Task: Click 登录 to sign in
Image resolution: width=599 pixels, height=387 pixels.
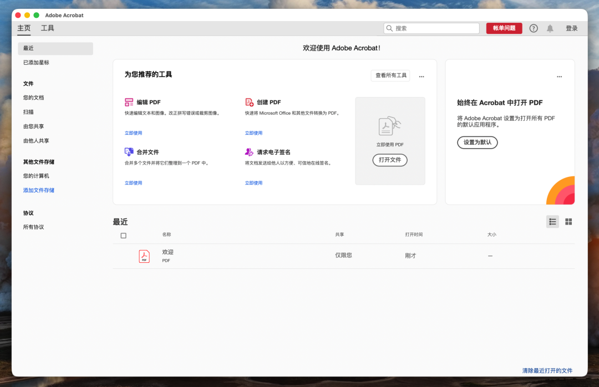Action: click(x=572, y=28)
